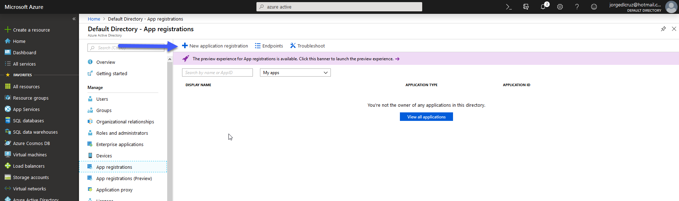Select App registrations menu item

click(123, 167)
